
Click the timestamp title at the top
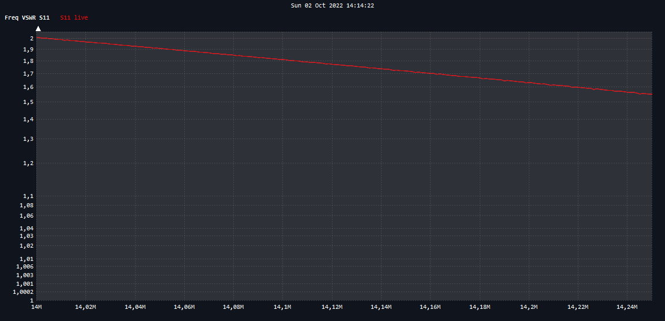pos(332,5)
